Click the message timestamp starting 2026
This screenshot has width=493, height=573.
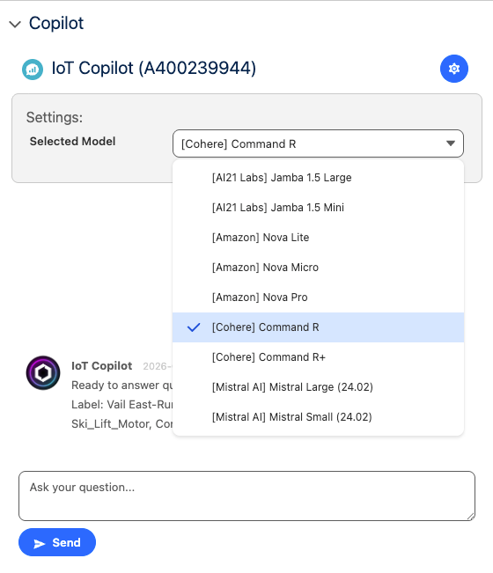click(158, 366)
